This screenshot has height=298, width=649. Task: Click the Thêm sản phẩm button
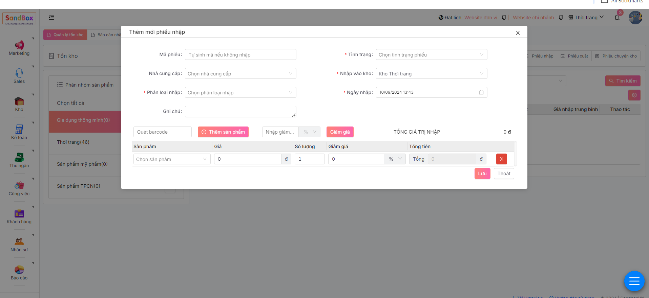click(x=223, y=132)
